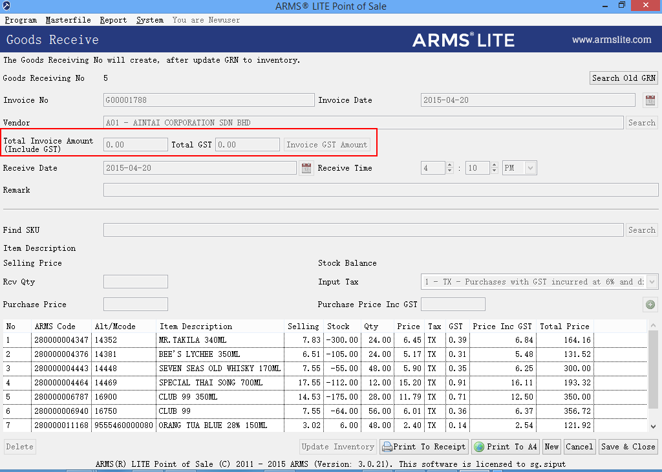The image size is (662, 472).
Task: Click the table scrollbar down arrow
Action: [653, 426]
